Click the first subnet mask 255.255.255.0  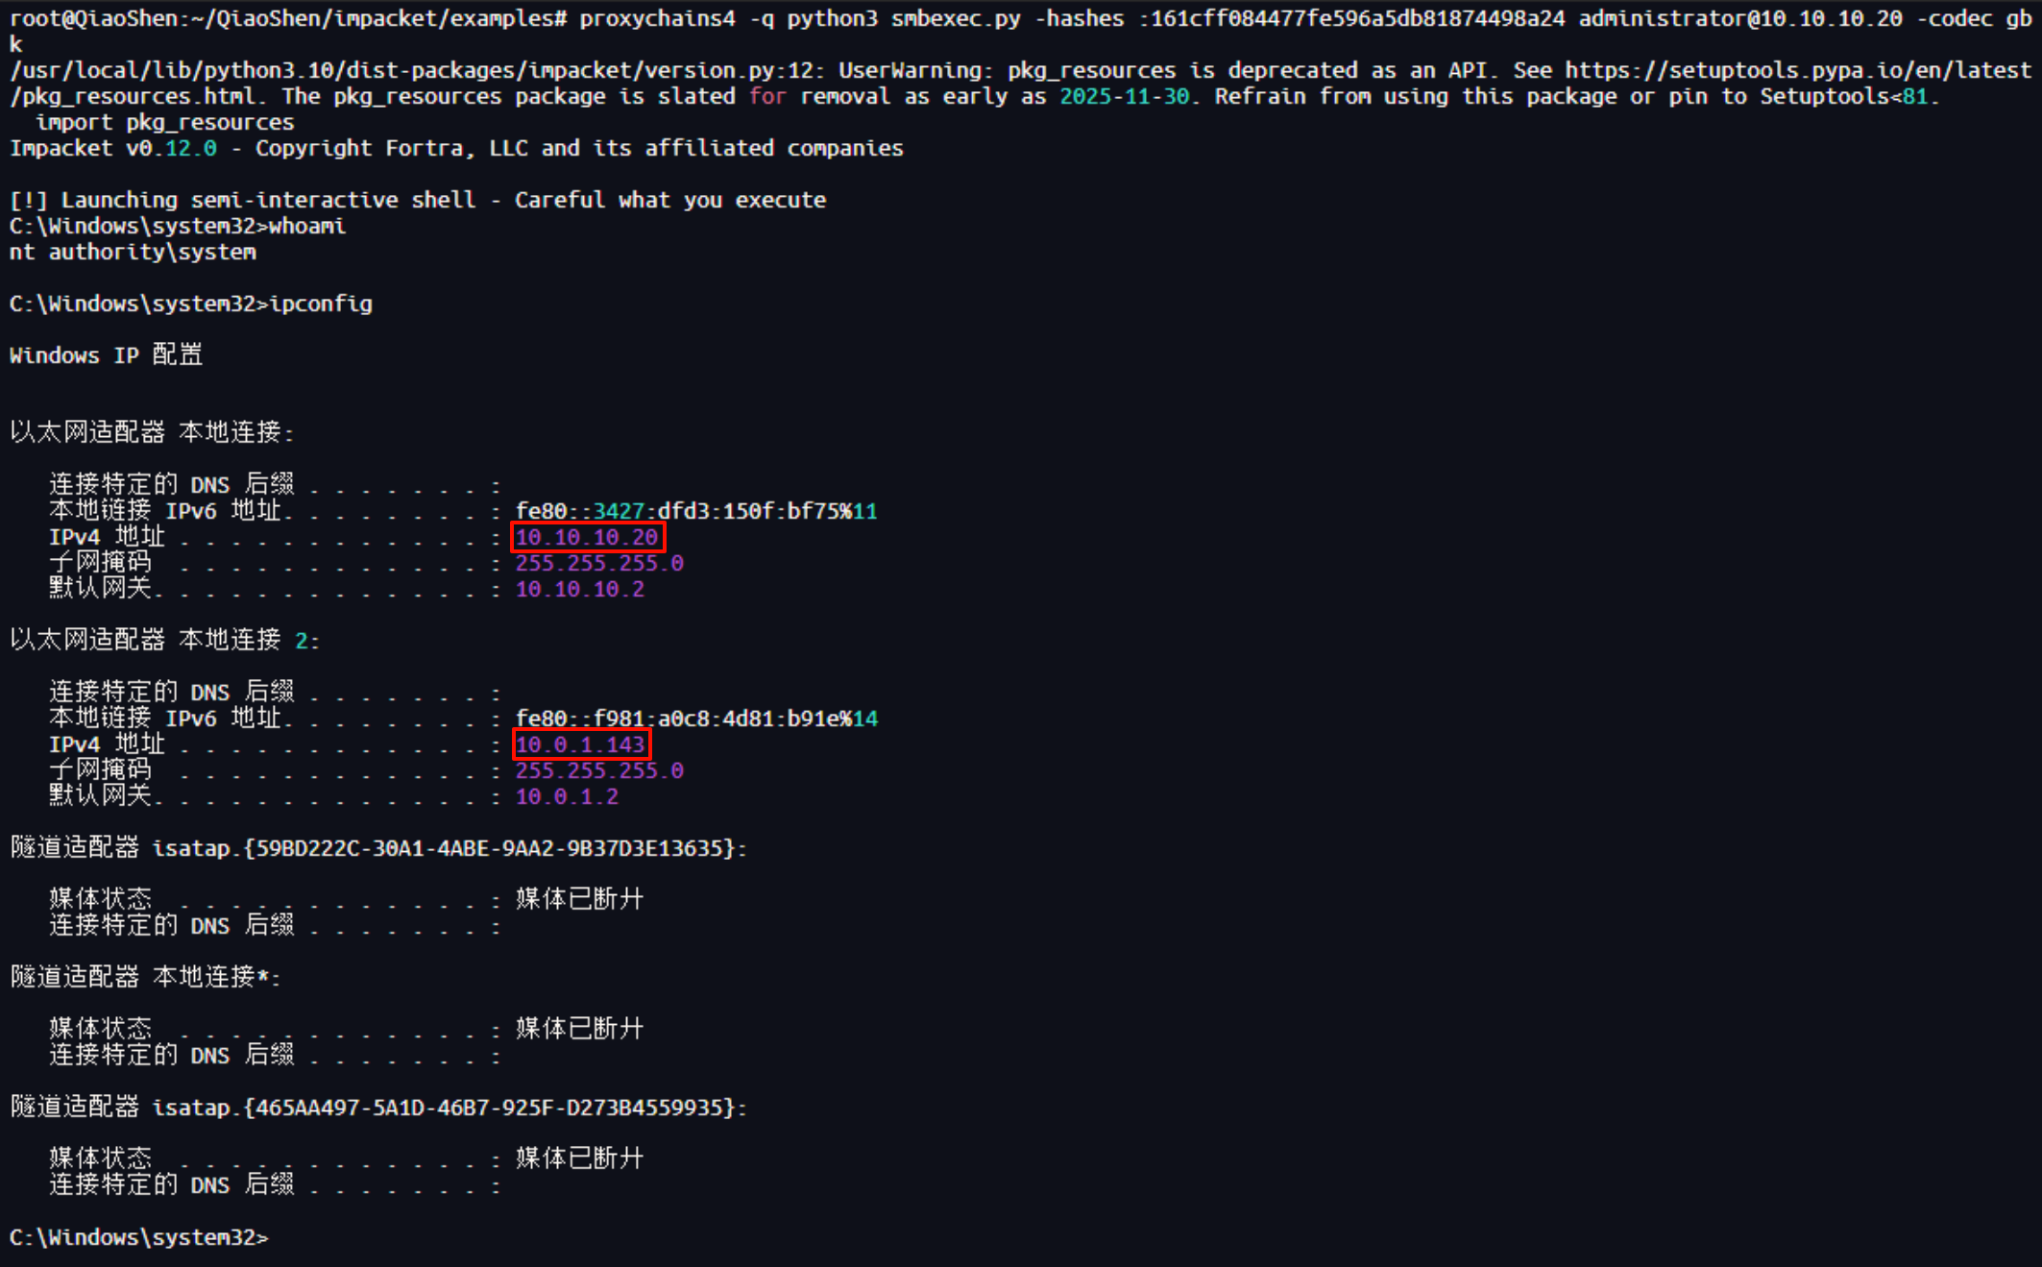[x=598, y=563]
